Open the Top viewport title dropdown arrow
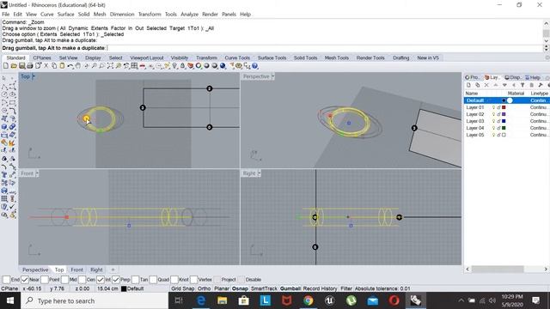Viewport: 550px width, 309px height. pyautogui.click(x=33, y=76)
